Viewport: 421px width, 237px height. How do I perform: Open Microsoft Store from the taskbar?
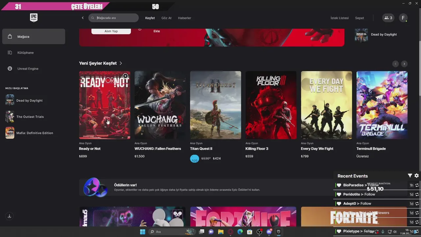(250, 232)
